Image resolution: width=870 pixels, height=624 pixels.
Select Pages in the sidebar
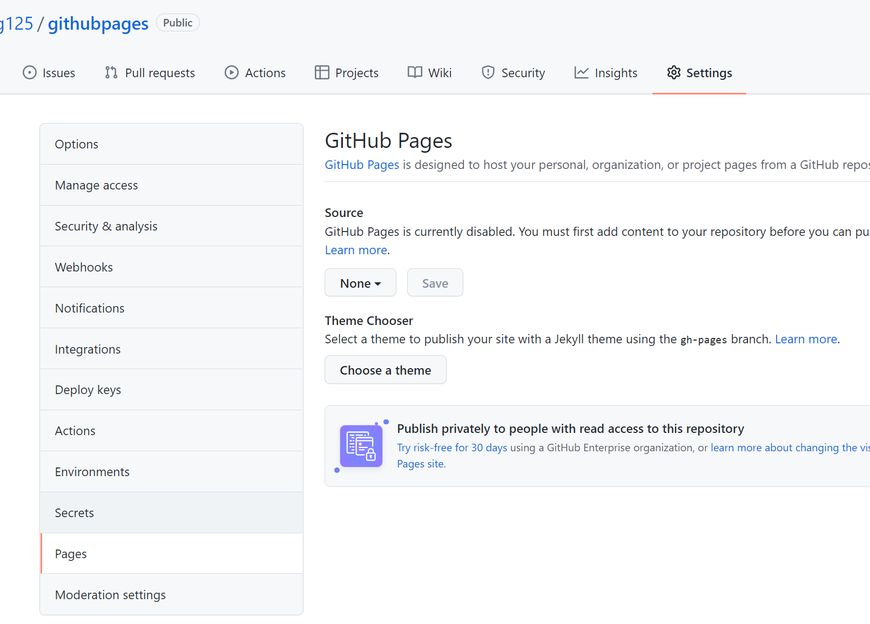[x=171, y=554]
